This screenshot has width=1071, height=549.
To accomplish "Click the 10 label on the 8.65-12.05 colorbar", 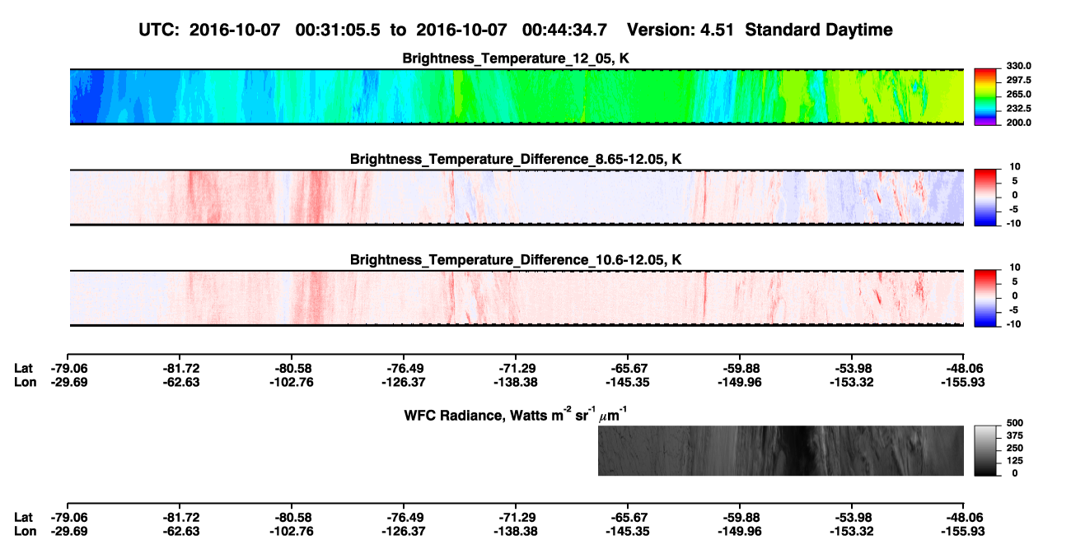I will tap(1014, 166).
